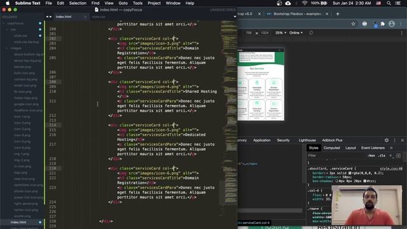Select the Layout sidebar tab
The image size is (407, 229).
pyautogui.click(x=350, y=148)
